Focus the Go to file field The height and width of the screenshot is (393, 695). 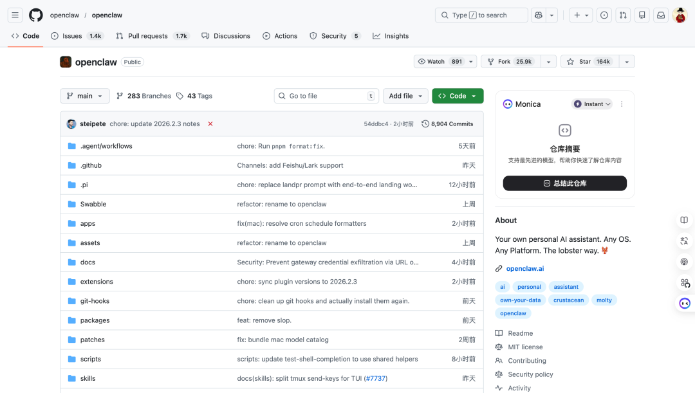tap(326, 96)
